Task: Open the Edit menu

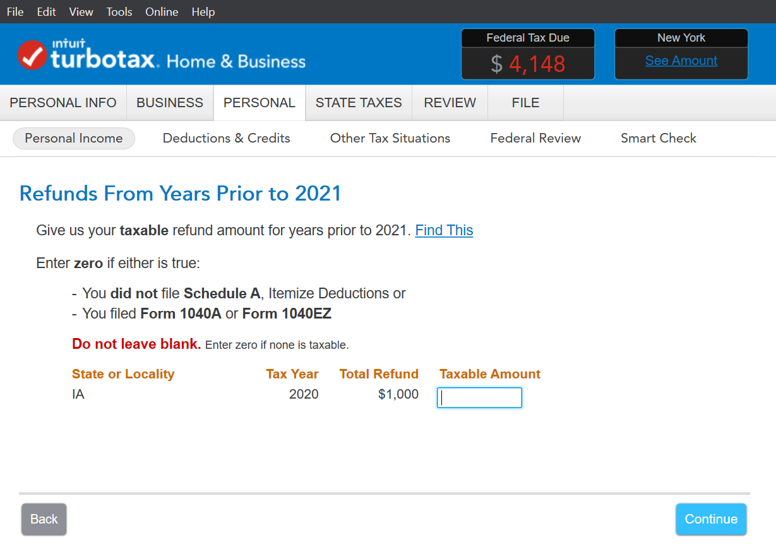Action: 46,12
